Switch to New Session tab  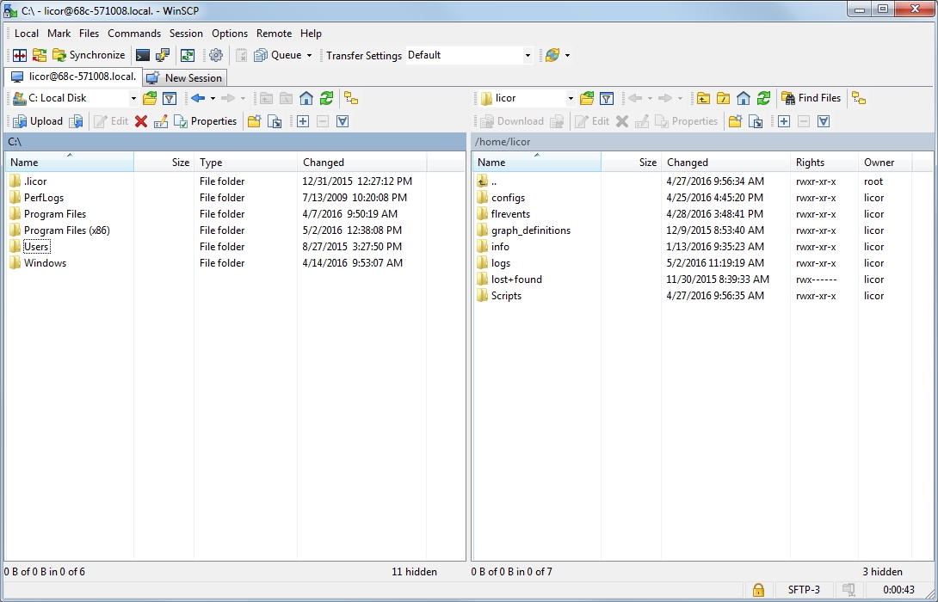[186, 77]
